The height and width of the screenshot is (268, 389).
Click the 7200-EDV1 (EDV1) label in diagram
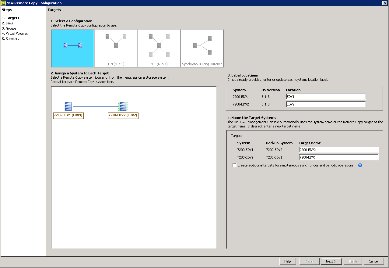point(68,116)
